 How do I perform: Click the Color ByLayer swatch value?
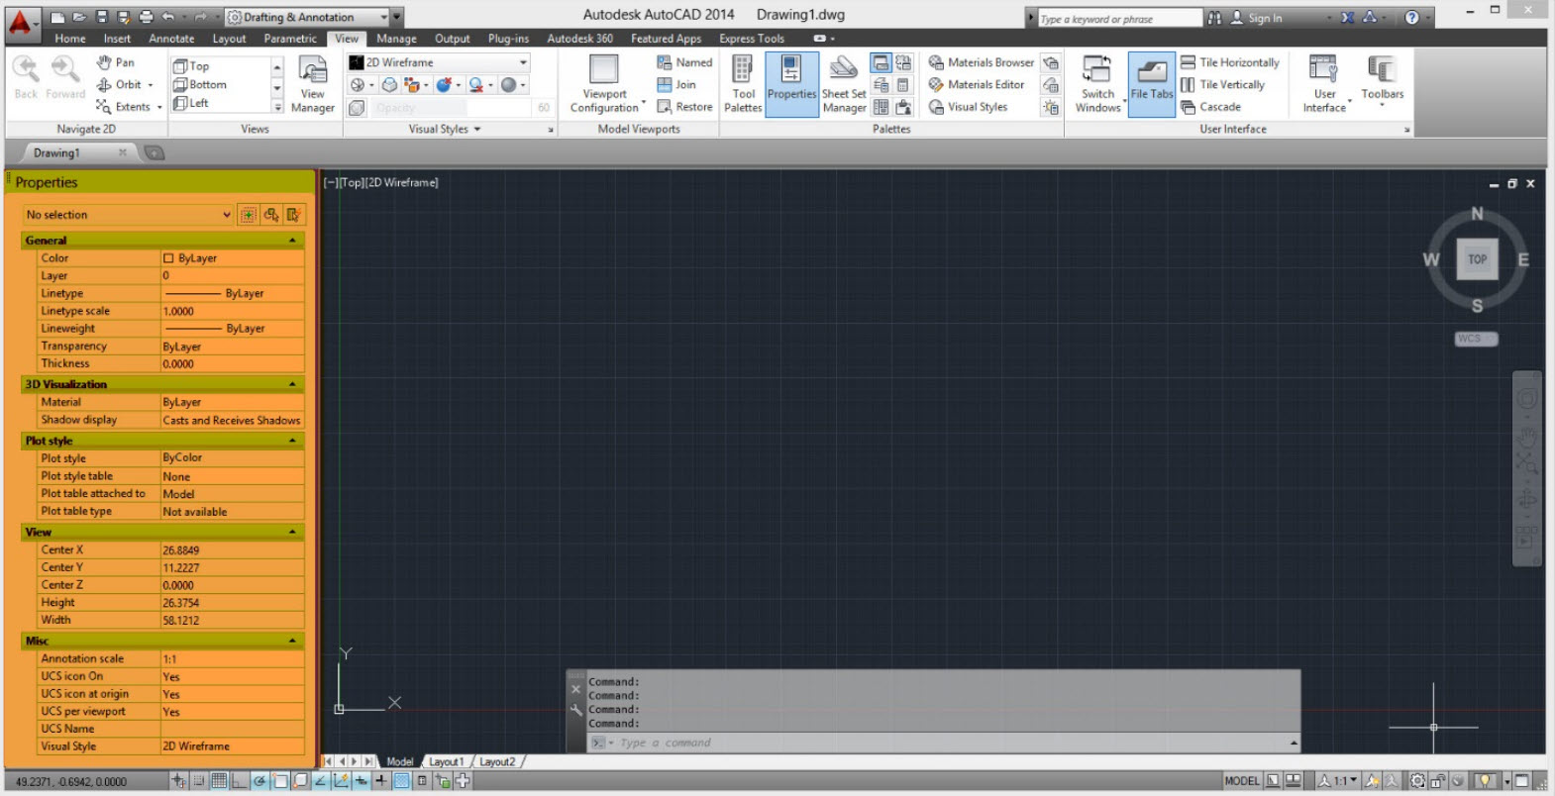point(233,258)
